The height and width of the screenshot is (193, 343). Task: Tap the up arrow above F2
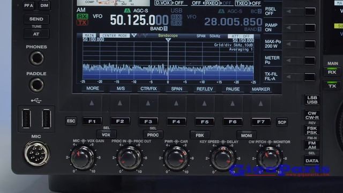tap(120, 103)
